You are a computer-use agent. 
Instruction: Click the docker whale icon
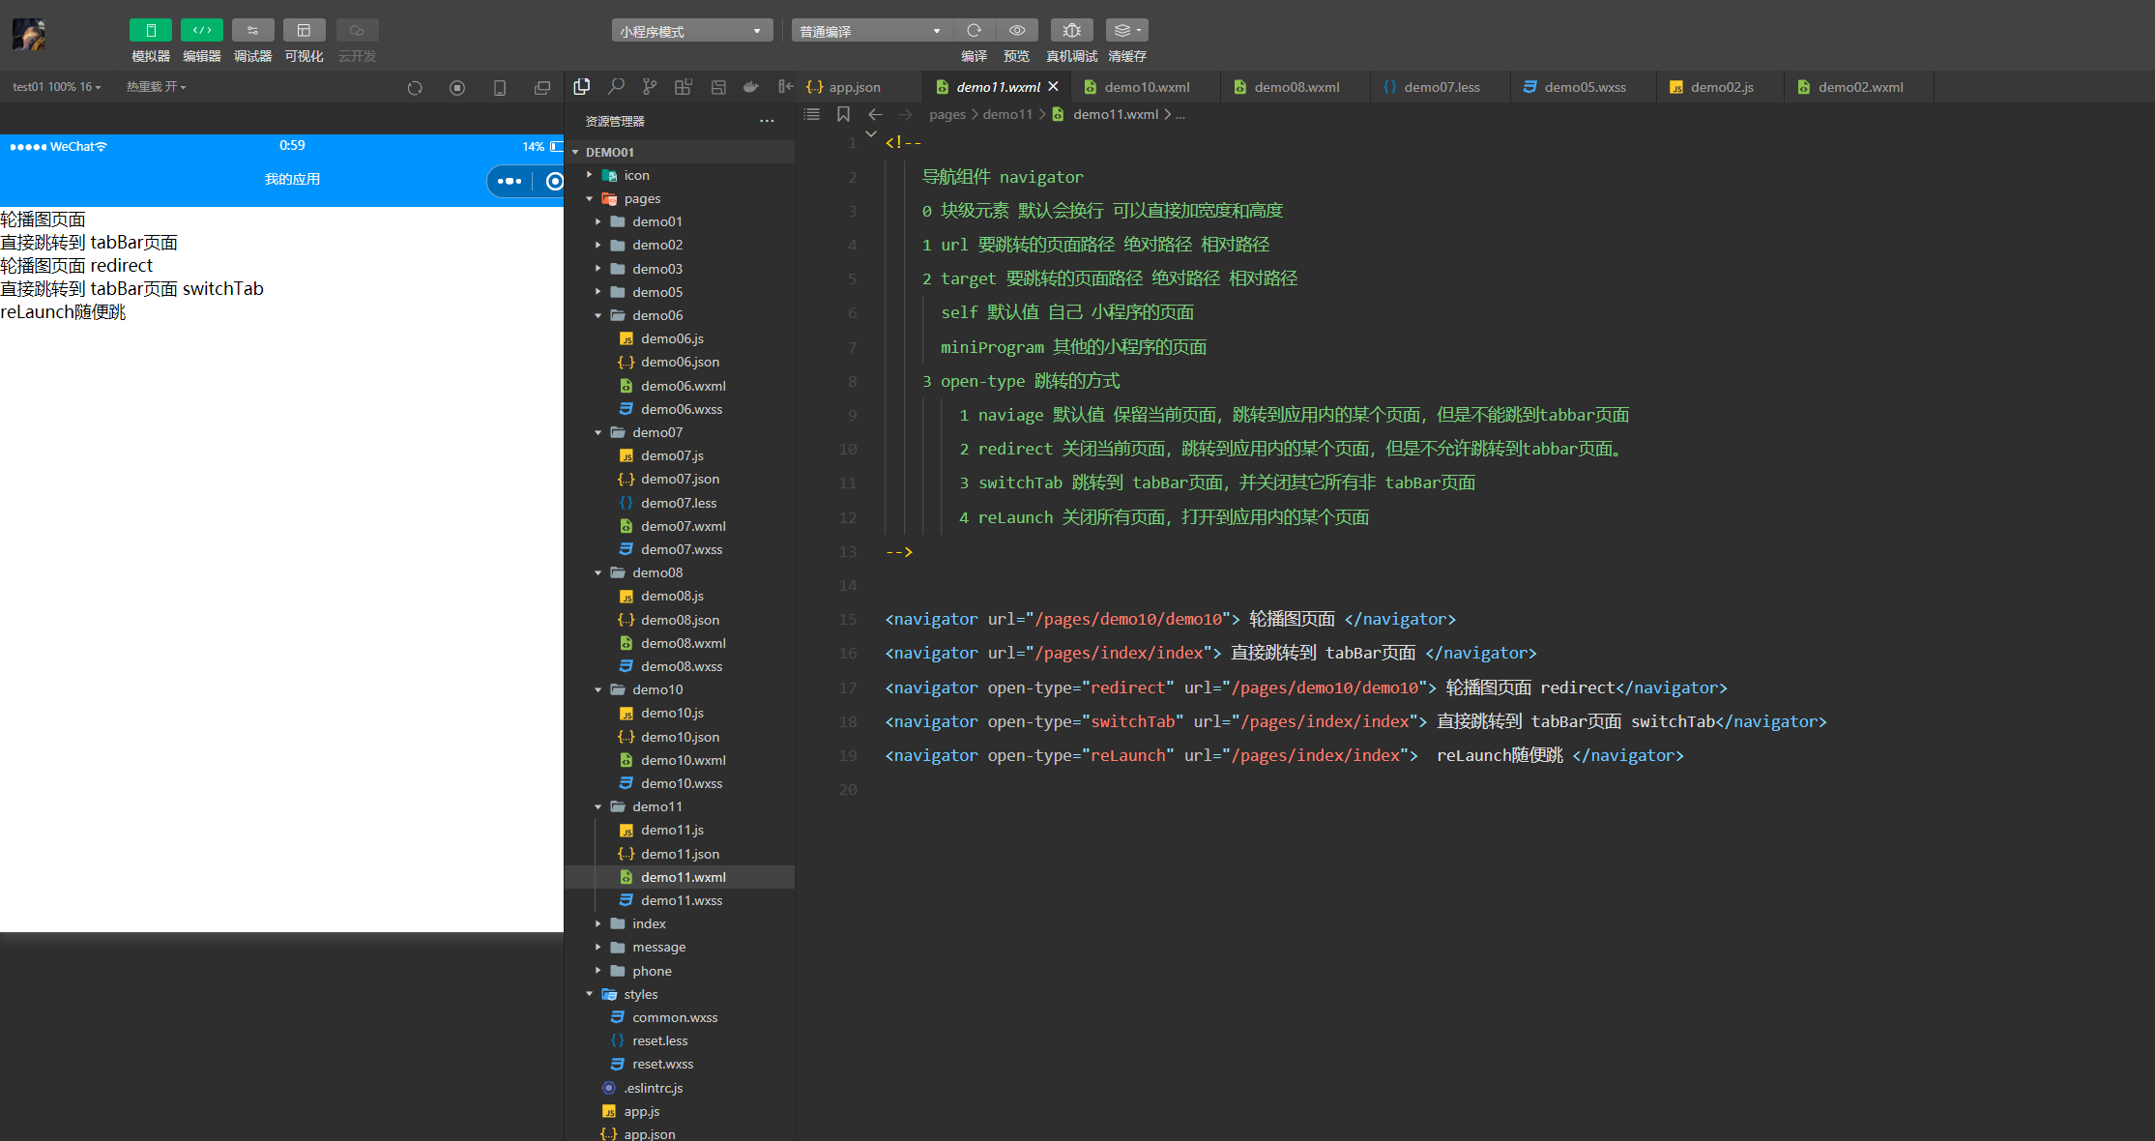[751, 87]
